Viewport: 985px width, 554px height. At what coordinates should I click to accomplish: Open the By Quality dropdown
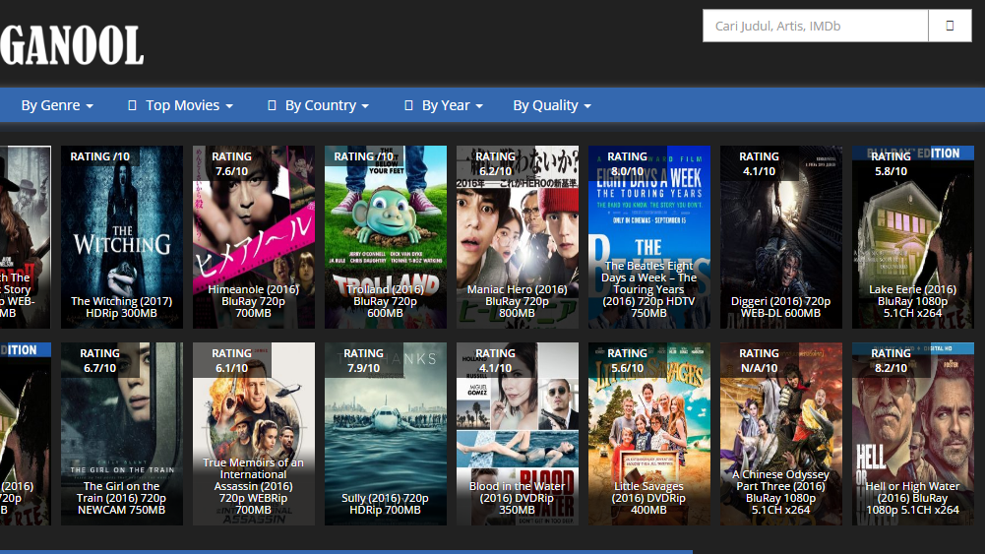tap(552, 105)
